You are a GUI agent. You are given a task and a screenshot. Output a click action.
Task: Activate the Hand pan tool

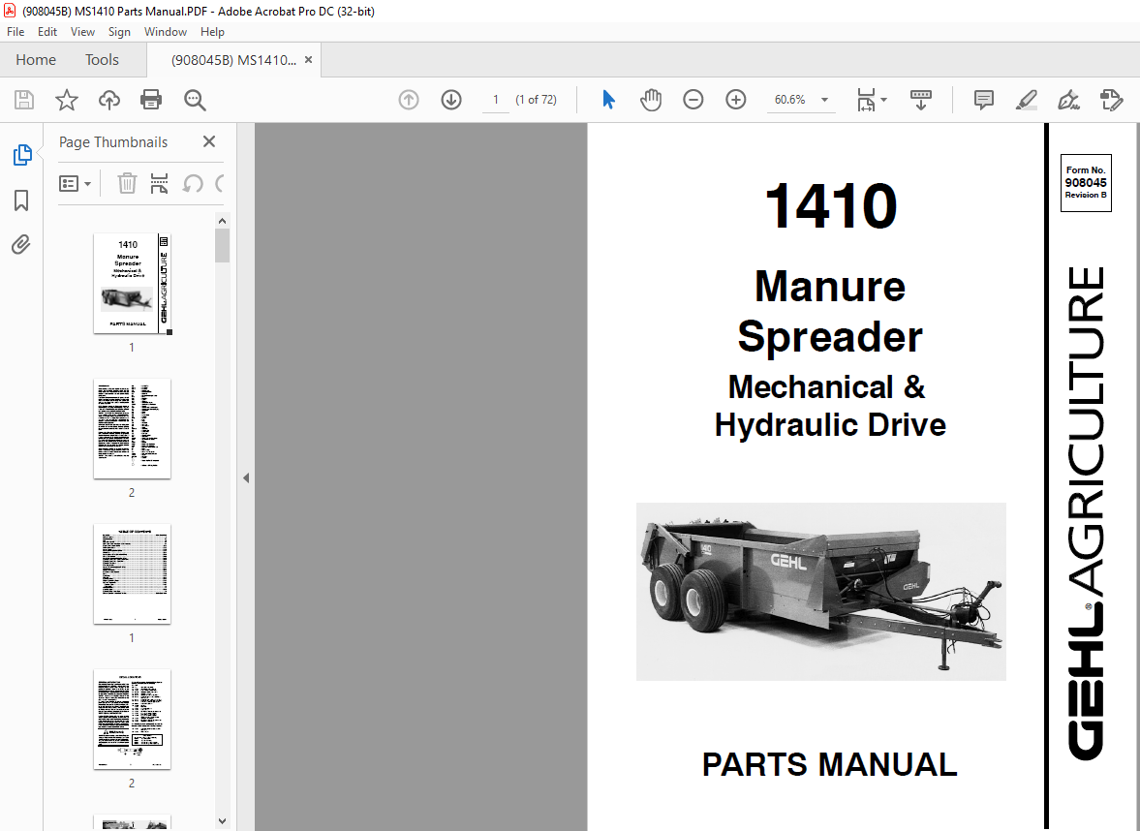(x=651, y=100)
